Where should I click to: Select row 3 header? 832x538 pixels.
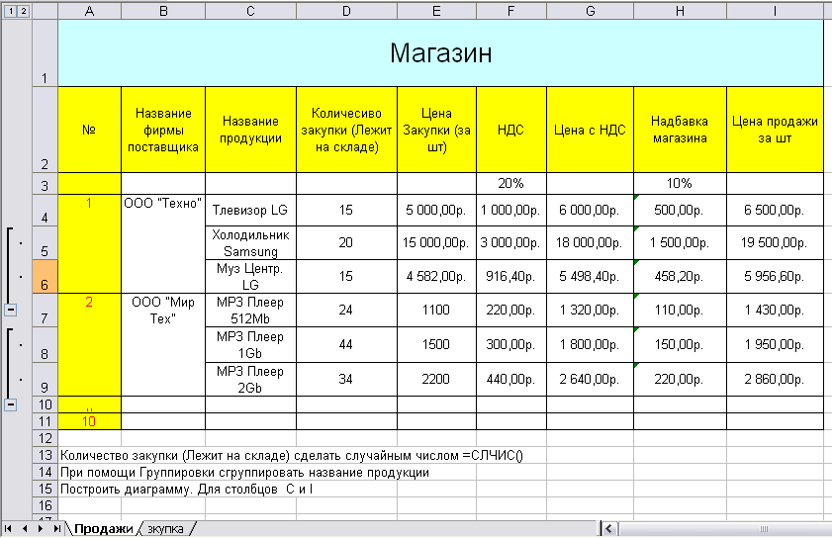pos(46,184)
